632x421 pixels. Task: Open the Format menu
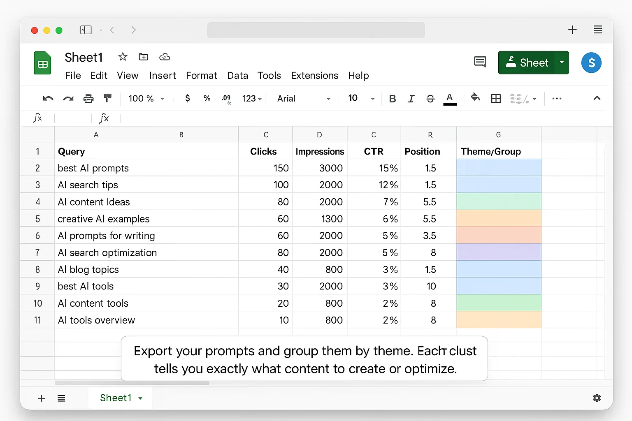(x=202, y=76)
